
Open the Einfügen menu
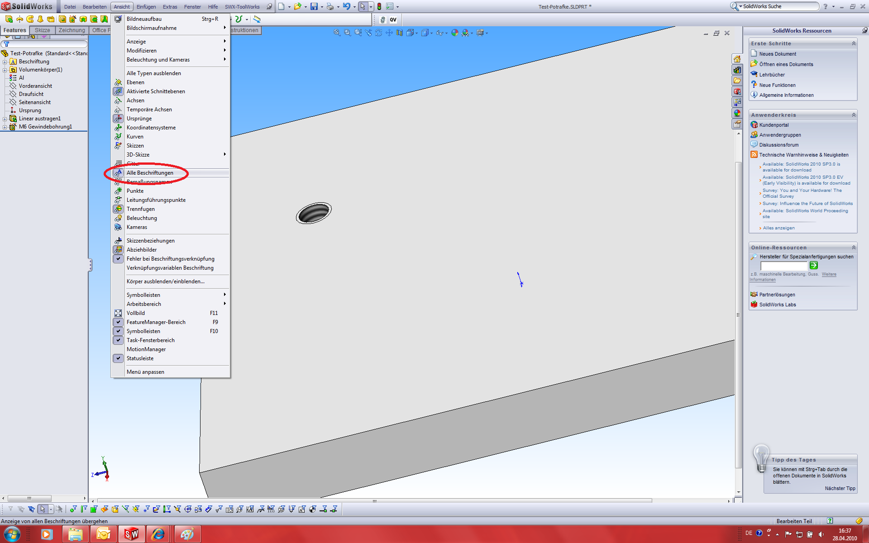pos(146,7)
